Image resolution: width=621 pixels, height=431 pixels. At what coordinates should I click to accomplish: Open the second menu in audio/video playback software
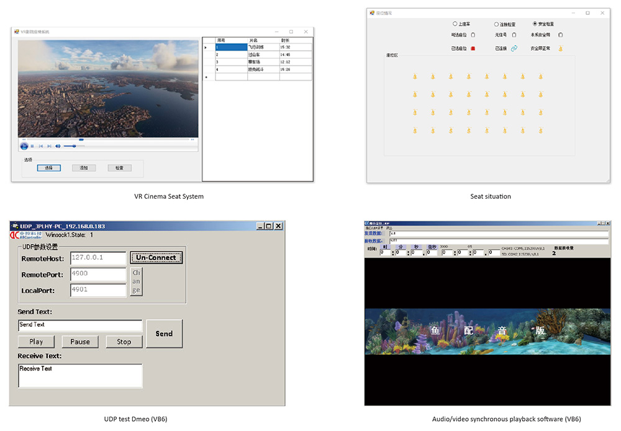389,228
